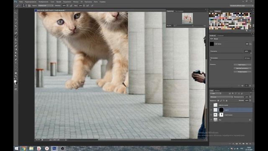Viewport: 268px width, 151px height.
Task: Click the brush opacity value field
Action: click(x=64, y=5)
